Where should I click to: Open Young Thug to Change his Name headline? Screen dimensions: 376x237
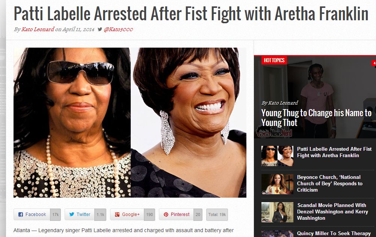coord(316,117)
